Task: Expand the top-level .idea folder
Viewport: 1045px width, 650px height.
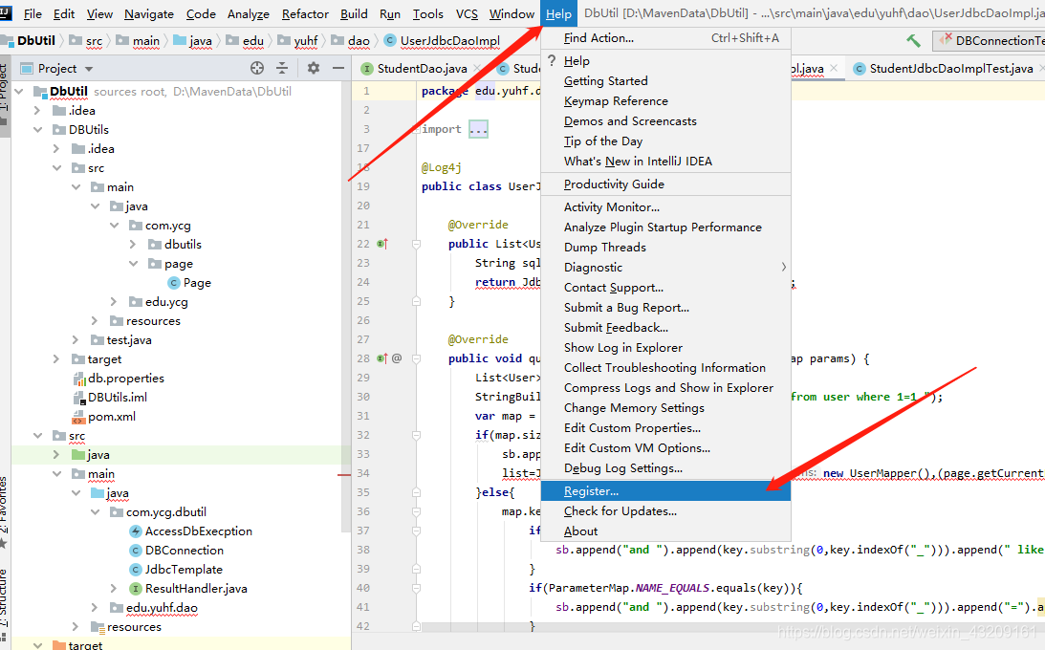Action: tap(38, 111)
